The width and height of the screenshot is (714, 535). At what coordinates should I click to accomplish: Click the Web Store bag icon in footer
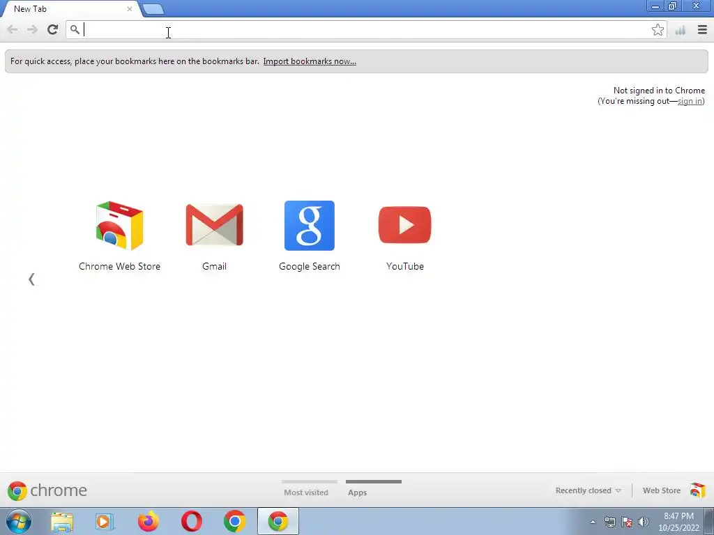point(697,490)
